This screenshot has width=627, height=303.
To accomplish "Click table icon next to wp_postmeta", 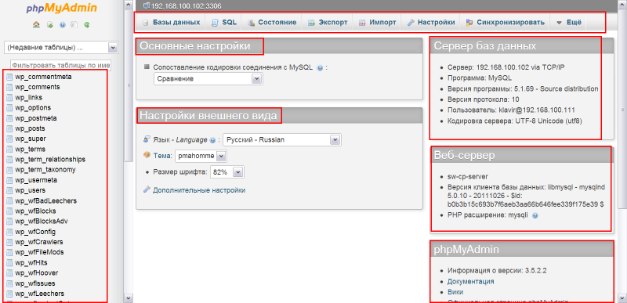I will click(x=9, y=118).
